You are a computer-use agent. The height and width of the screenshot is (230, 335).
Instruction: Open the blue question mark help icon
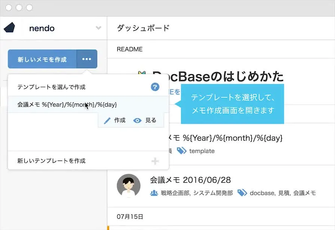pyautogui.click(x=155, y=87)
